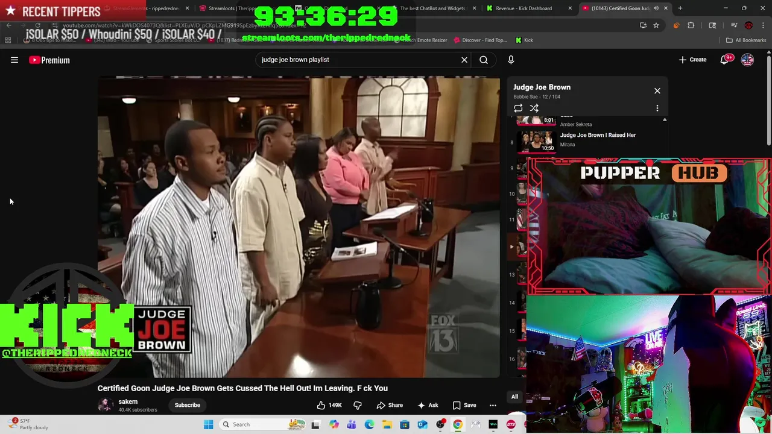772x434 pixels.
Task: Bookmark this page with the star icon
Action: [656, 25]
